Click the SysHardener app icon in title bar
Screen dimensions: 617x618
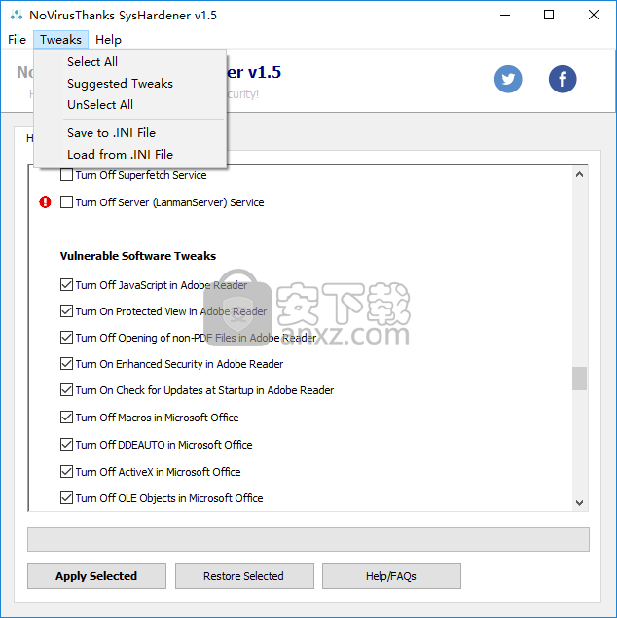[17, 15]
